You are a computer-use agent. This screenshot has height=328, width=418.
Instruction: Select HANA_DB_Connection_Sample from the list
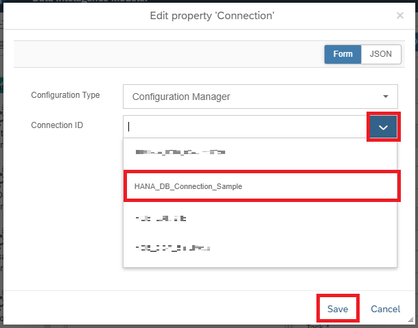click(x=261, y=186)
